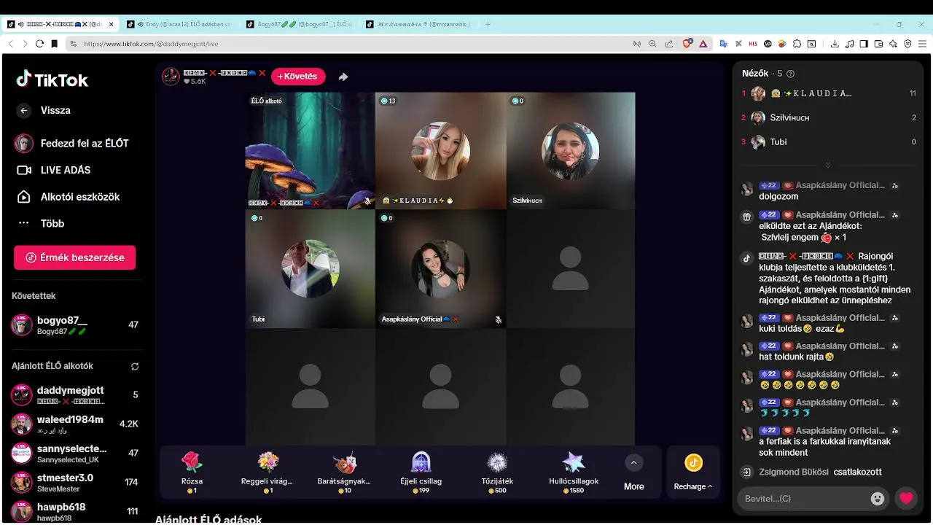
Task: Expand More gifts
Action: pos(633,472)
